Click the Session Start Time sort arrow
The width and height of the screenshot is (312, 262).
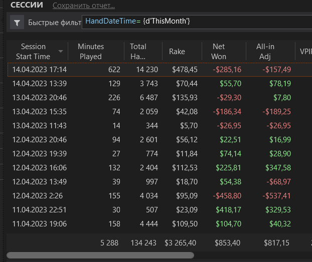pos(61,52)
